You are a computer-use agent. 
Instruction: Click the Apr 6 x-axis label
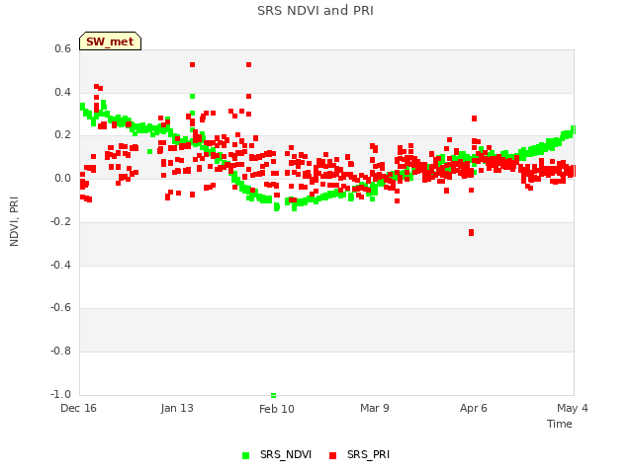coord(474,408)
